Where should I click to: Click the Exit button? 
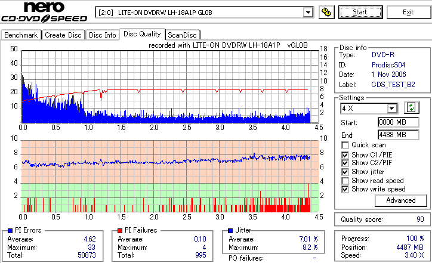[x=408, y=13]
